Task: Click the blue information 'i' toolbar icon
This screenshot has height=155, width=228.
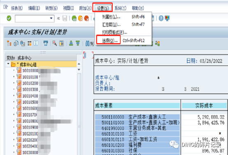Action: (36, 43)
